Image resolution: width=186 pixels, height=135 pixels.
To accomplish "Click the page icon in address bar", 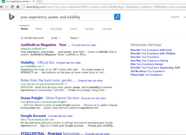I will click(x=24, y=7).
